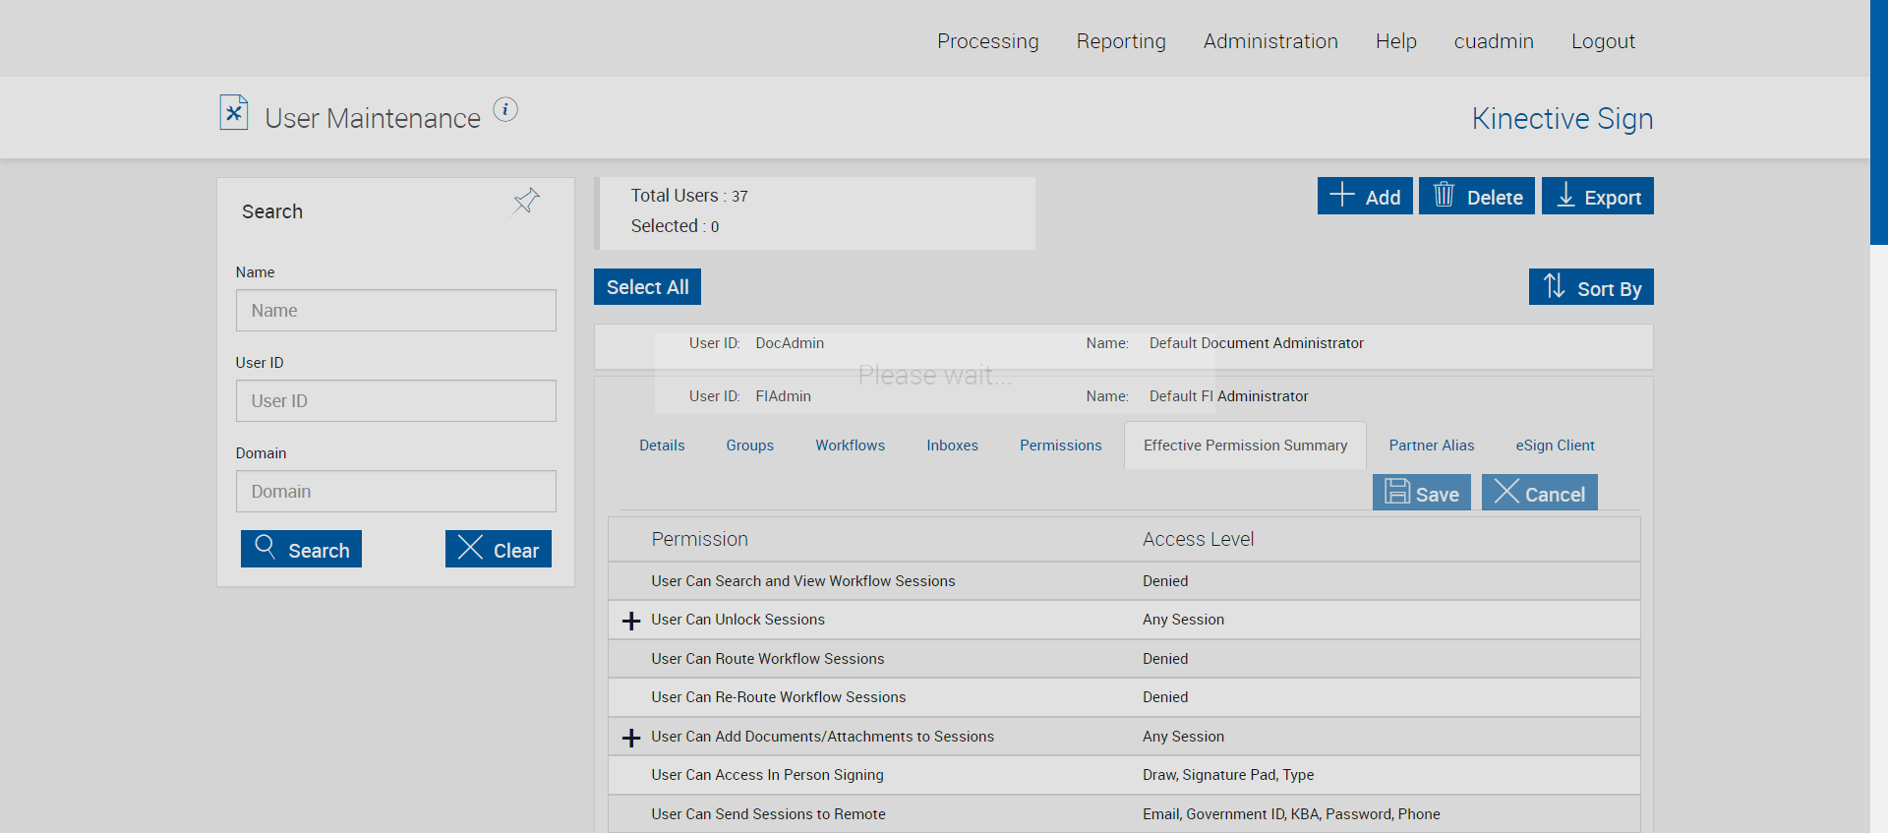Click the User Maintenance page icon
This screenshot has width=1888, height=833.
[x=234, y=113]
